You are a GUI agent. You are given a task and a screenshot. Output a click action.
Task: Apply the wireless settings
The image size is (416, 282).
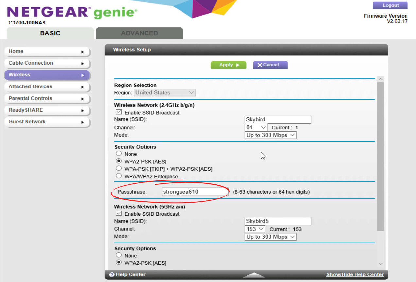[228, 65]
